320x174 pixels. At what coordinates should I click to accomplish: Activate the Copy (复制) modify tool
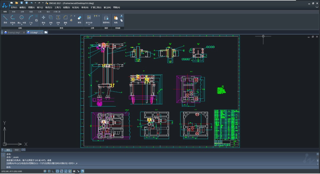[51, 19]
